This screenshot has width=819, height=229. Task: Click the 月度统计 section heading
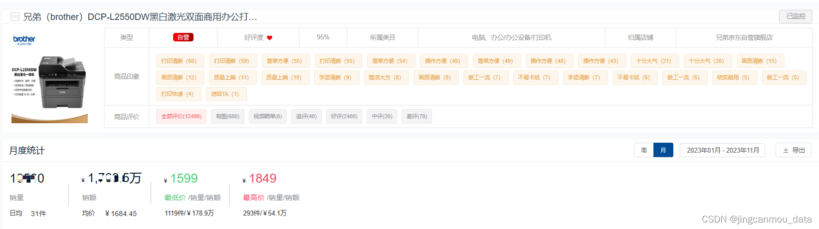(27, 150)
